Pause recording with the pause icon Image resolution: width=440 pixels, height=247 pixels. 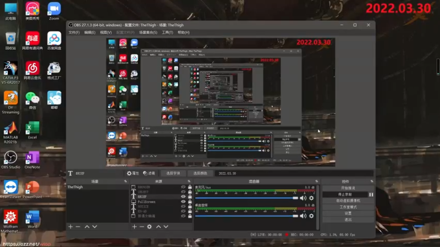click(371, 194)
